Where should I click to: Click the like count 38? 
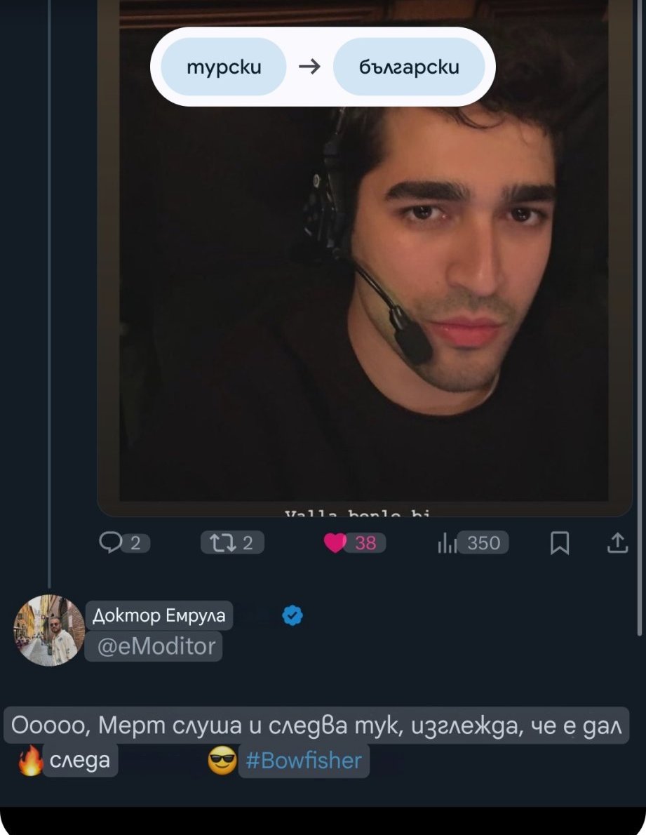click(365, 542)
